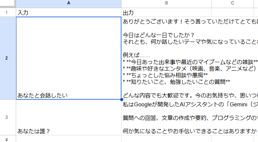Viewport: 258px width, 142px height.
Task: Select row 3 header
Action: click(x=7, y=117)
